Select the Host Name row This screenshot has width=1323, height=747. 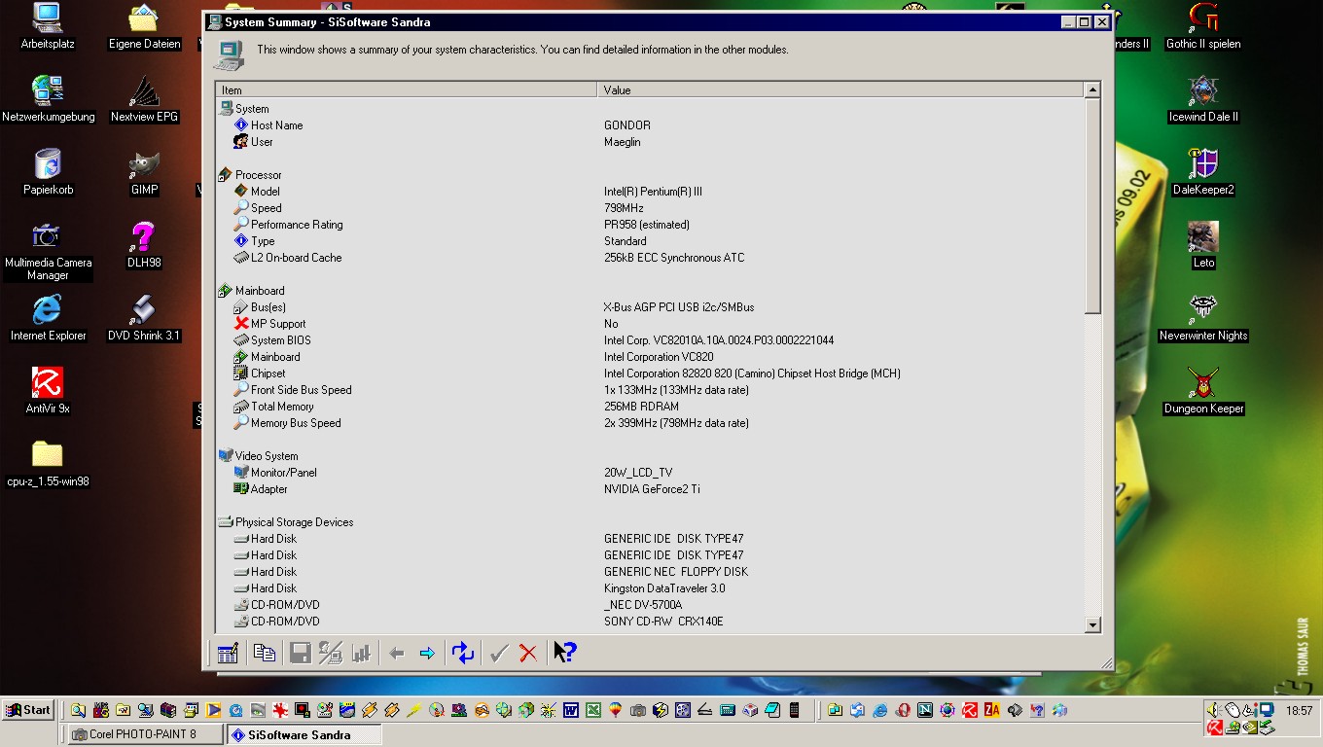point(650,125)
